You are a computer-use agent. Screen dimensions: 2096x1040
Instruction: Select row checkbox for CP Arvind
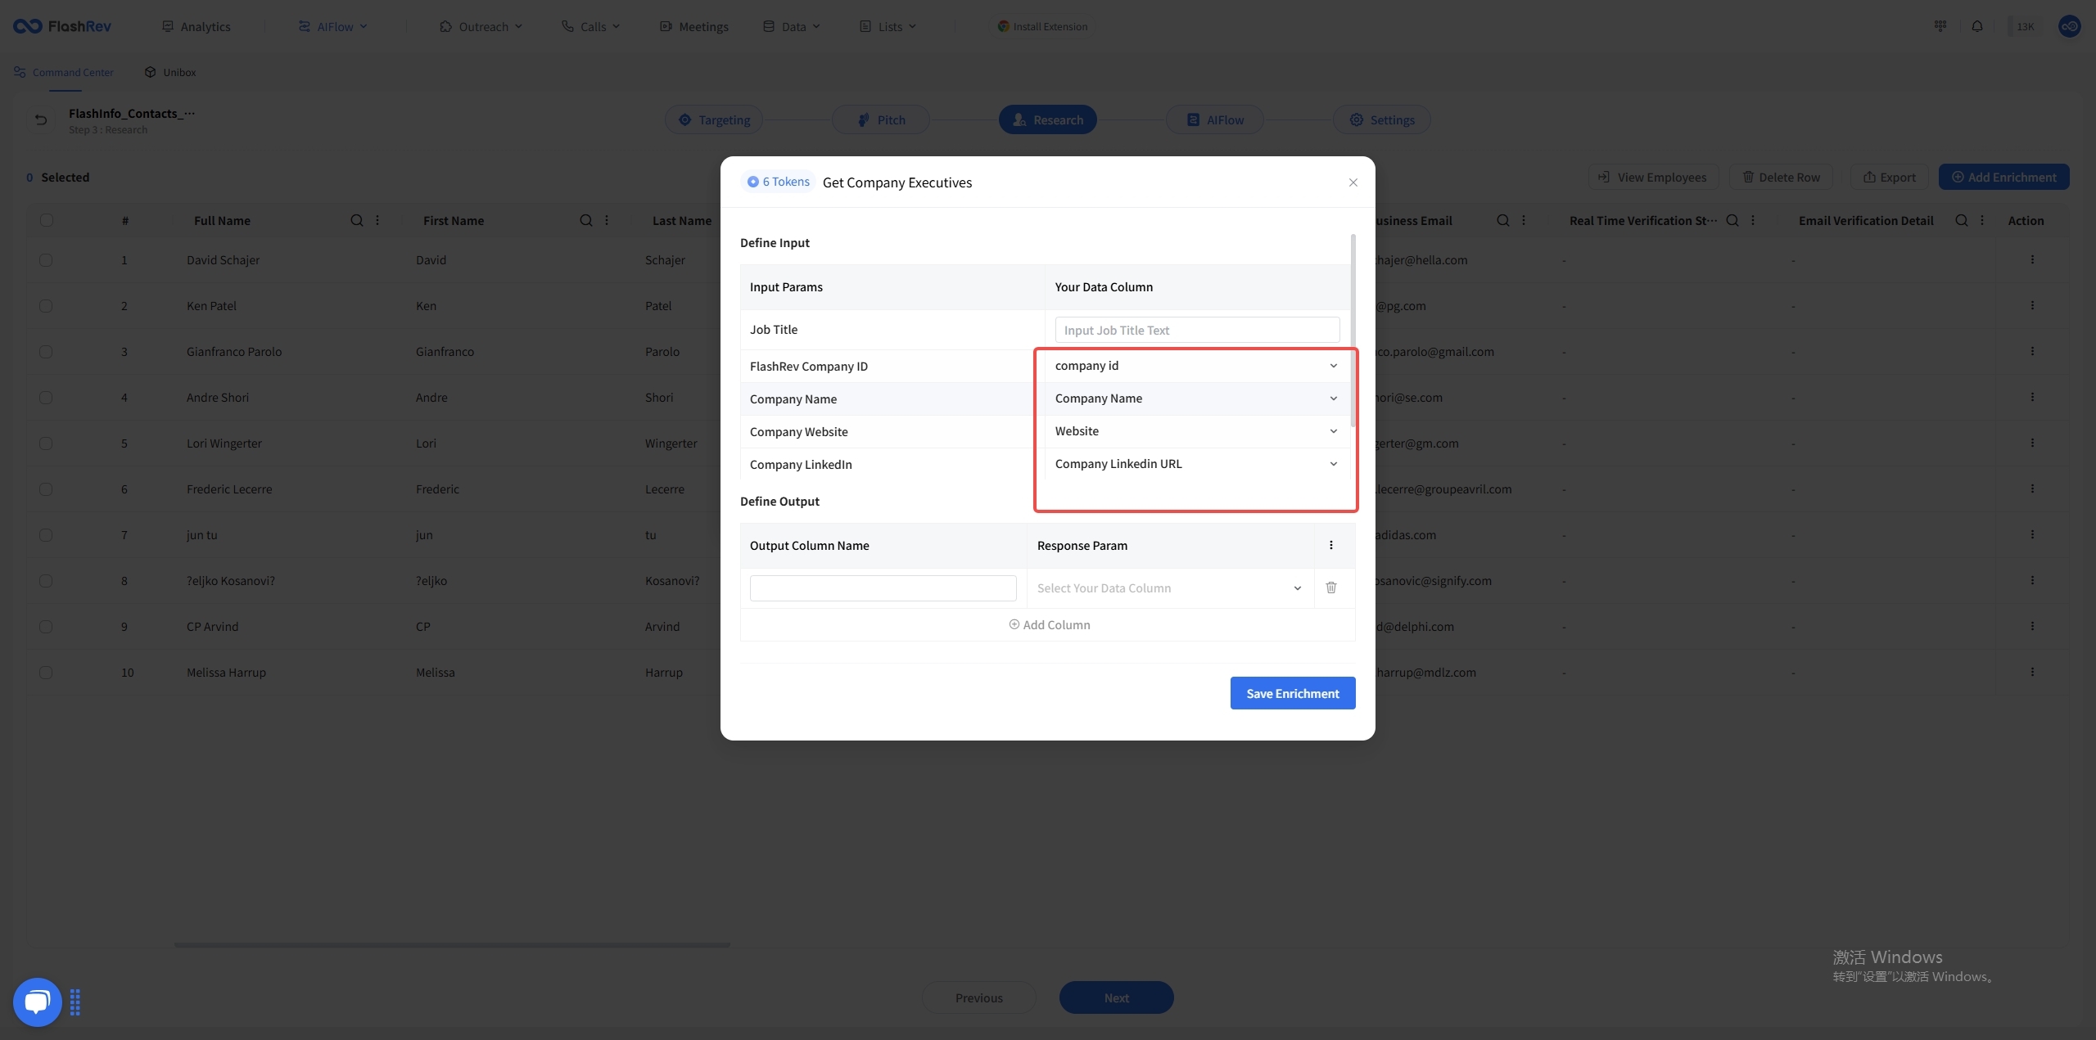[x=46, y=627]
